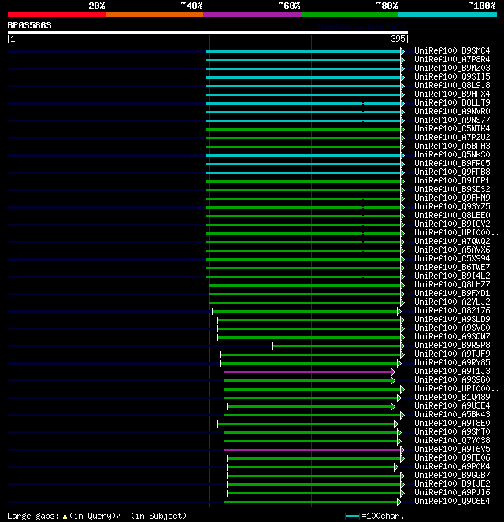The width and height of the screenshot is (504, 522).
Task: Select the UniRef100_A9SMT0 label
Action: [452, 431]
